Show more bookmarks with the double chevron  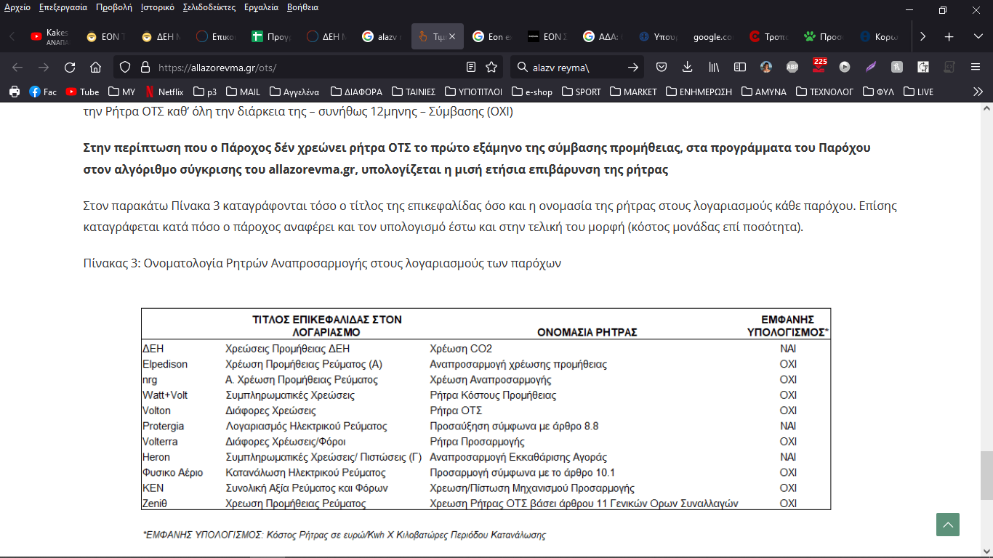point(978,92)
